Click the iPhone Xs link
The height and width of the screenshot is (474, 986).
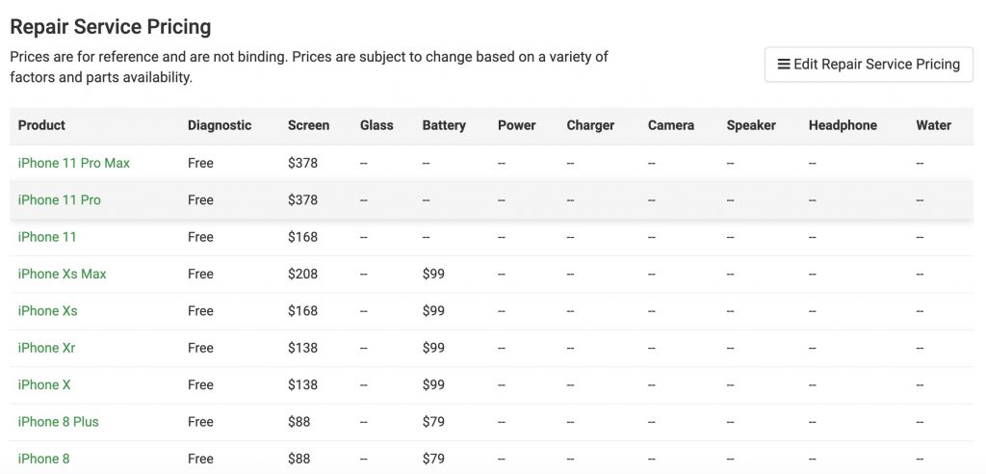48,311
